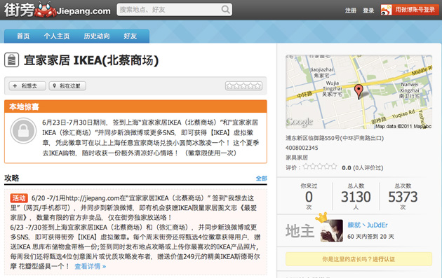The width and height of the screenshot is (442, 278).
Task: Click the 街旁 Jiepang.com logo text
Action: click(x=58, y=10)
